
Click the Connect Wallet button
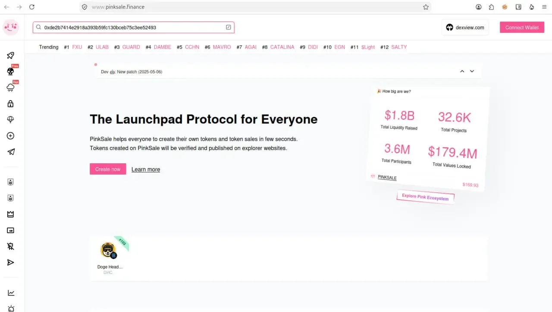click(x=522, y=27)
